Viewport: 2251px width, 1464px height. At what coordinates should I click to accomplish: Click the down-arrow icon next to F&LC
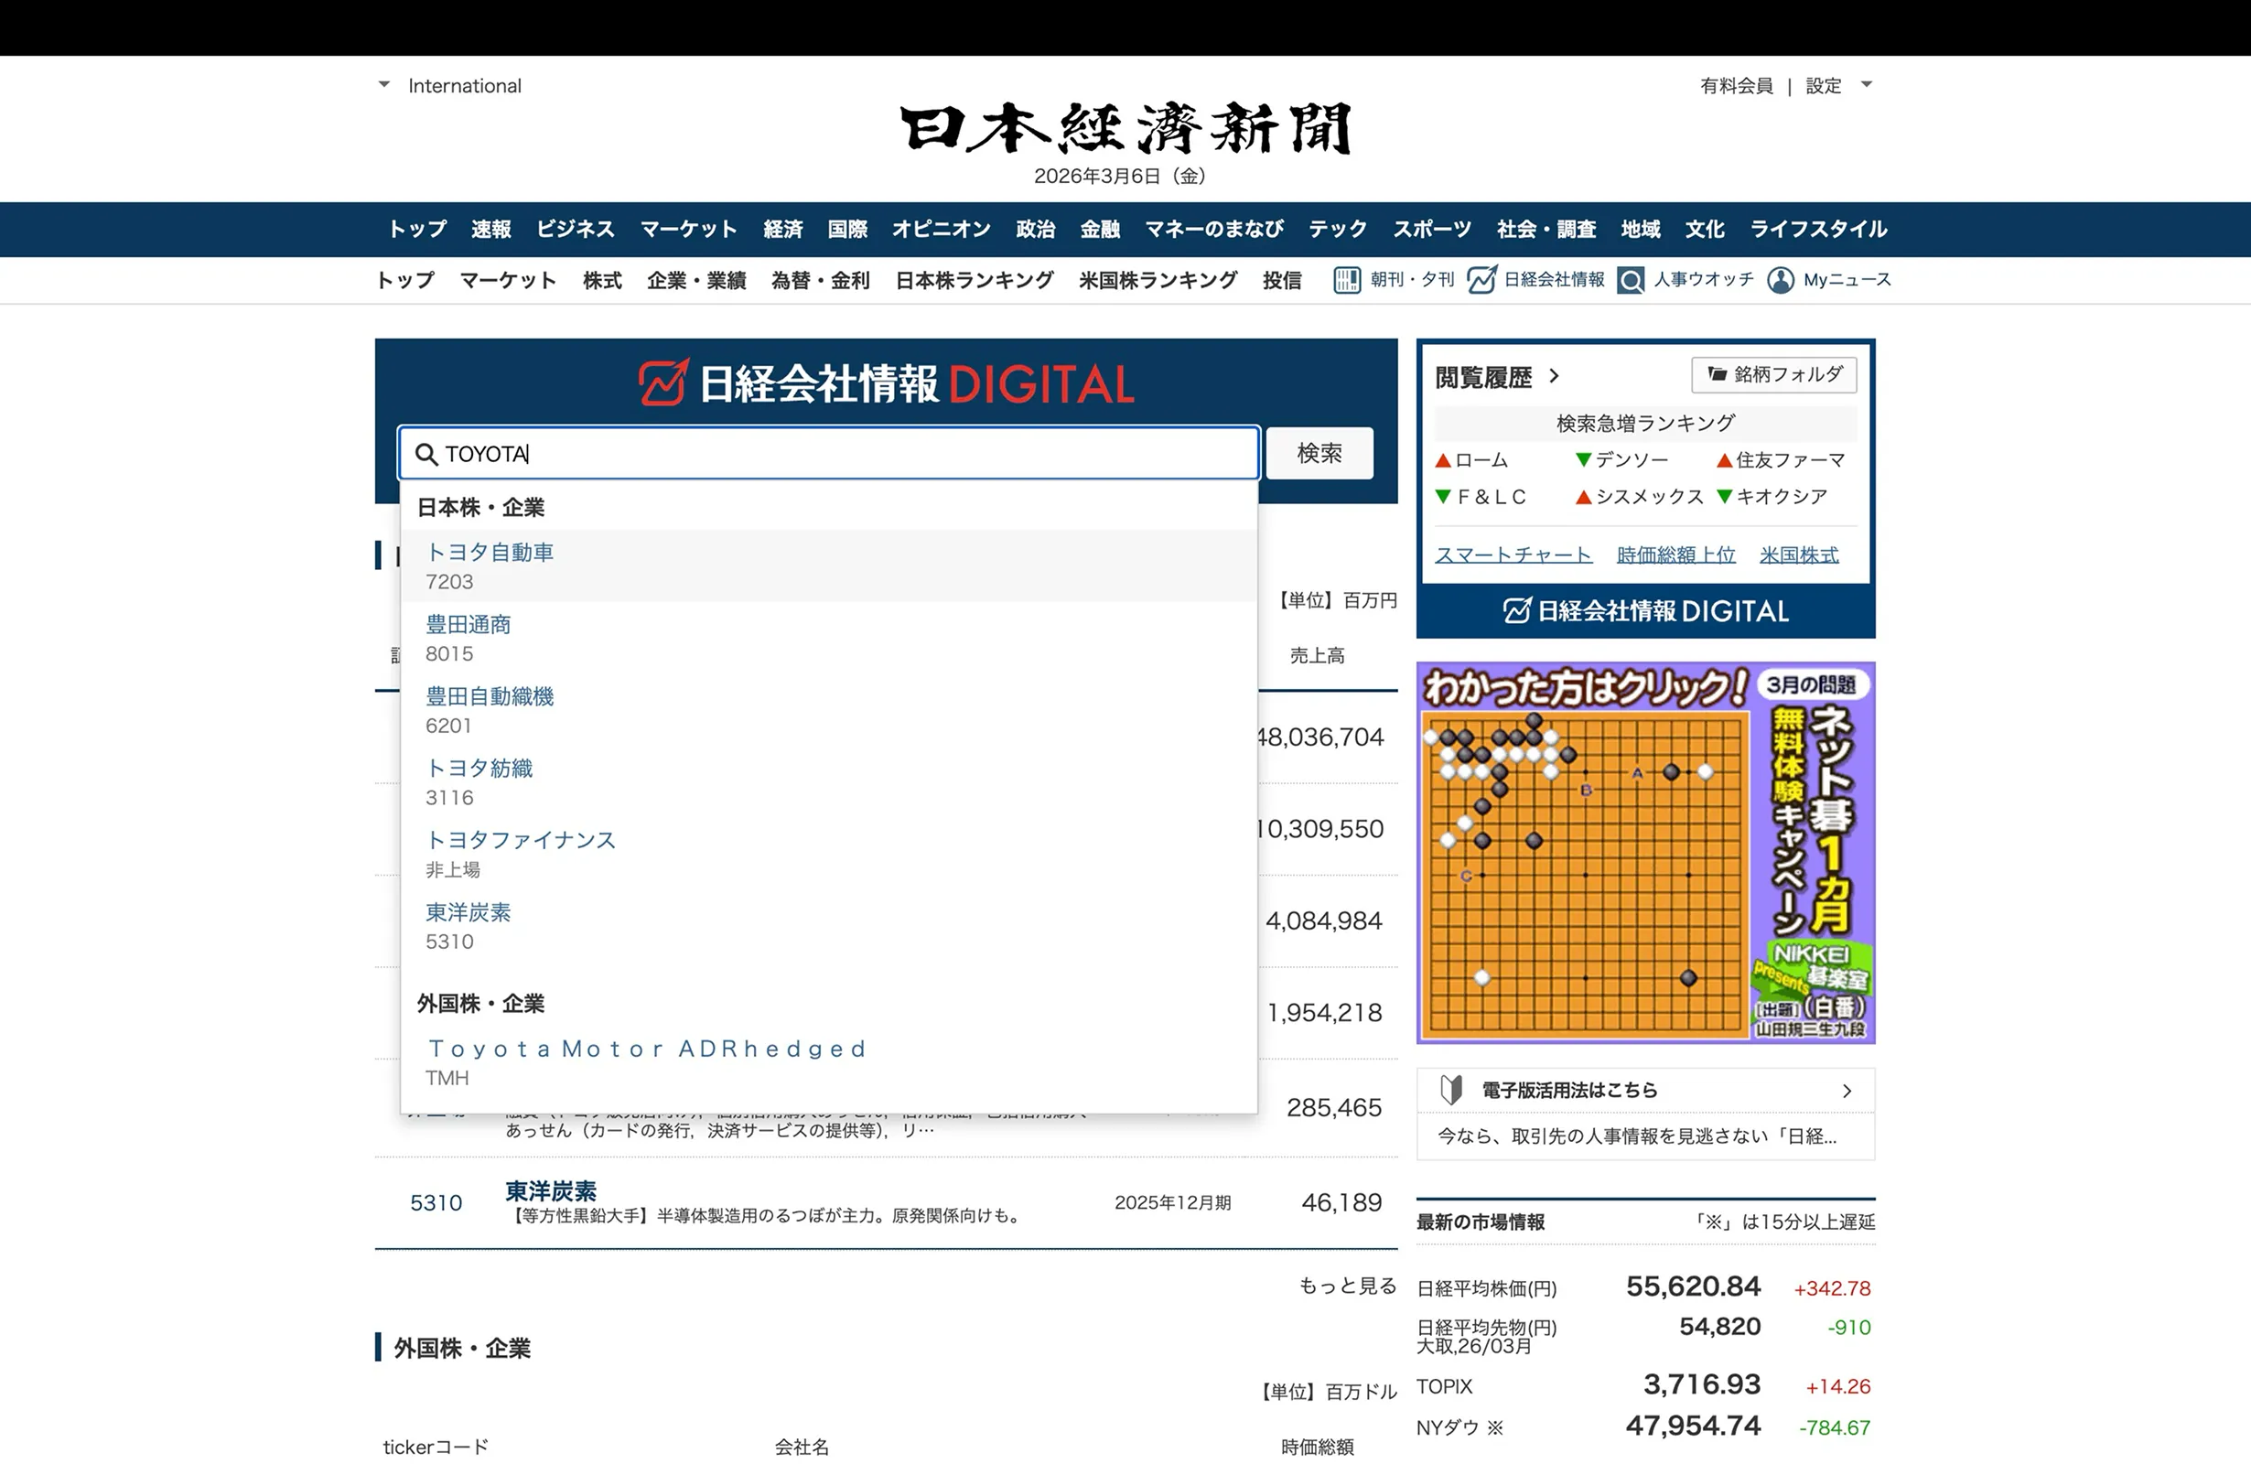(1442, 497)
